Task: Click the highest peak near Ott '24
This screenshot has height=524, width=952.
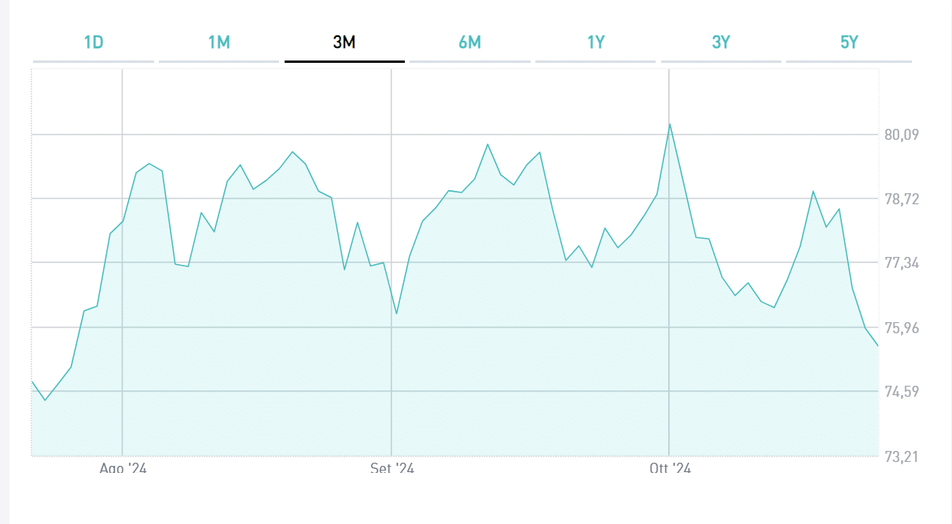Action: (669, 124)
